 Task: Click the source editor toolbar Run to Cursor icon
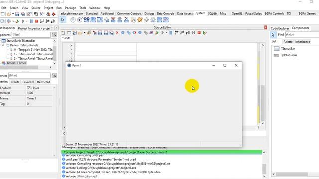tap(193, 33)
